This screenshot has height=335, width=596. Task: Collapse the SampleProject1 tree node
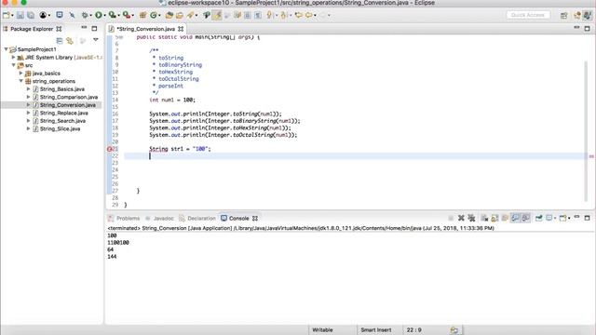[x=7, y=49]
